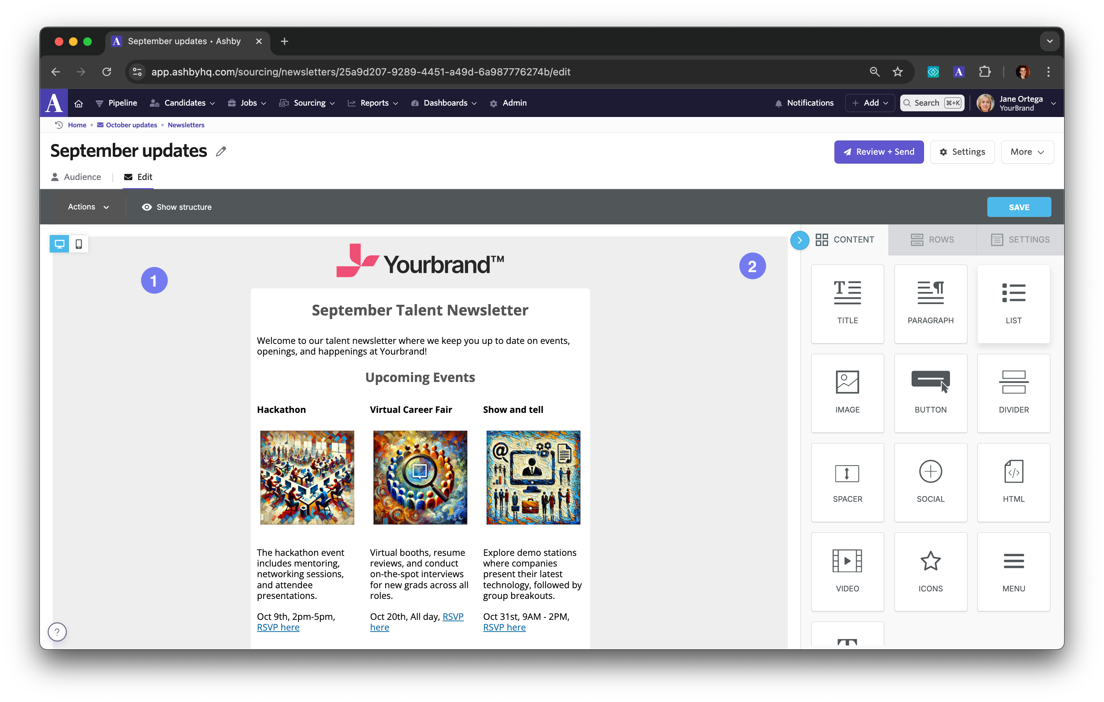Click the teal extension icon in browser toolbar
The width and height of the screenshot is (1104, 702).
(933, 71)
